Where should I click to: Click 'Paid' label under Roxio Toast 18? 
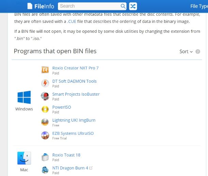(56, 160)
